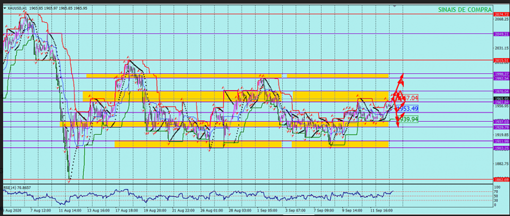This screenshot has height=216, width=510.
Task: Click the small triangle before the XAUUSD,H1 title
Action: tap(5, 8)
